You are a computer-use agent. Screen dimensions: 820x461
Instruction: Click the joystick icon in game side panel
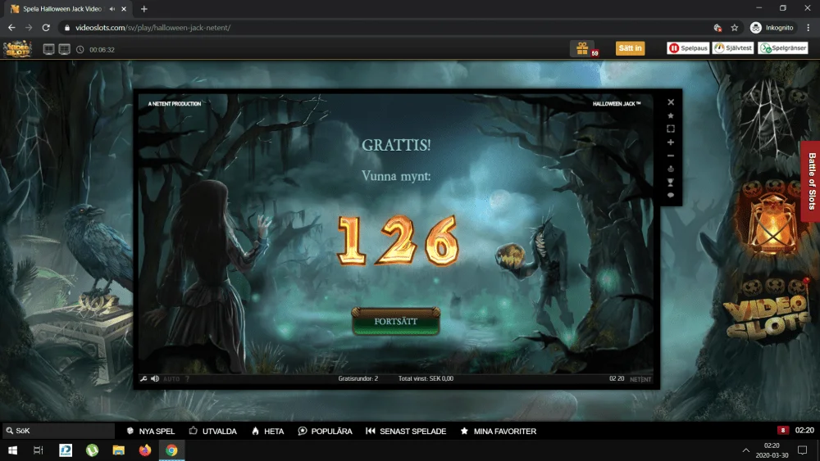point(671,169)
